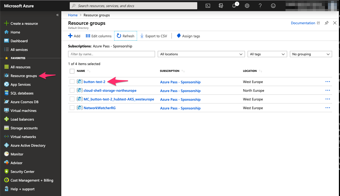Click the Virtual machines icon
This screenshot has height=196, width=340.
point(7,111)
